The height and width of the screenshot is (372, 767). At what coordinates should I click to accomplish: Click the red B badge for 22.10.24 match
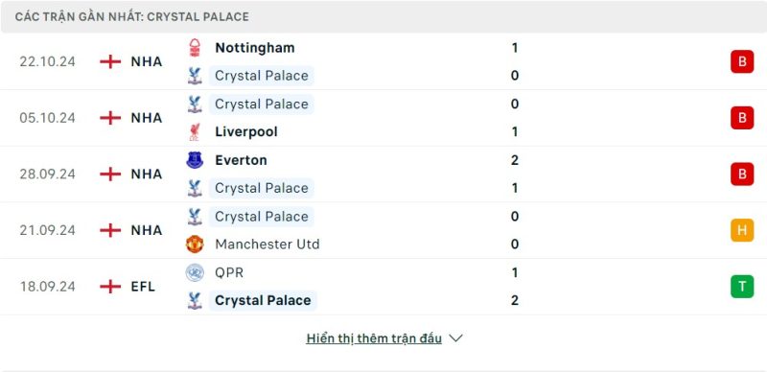(x=742, y=61)
